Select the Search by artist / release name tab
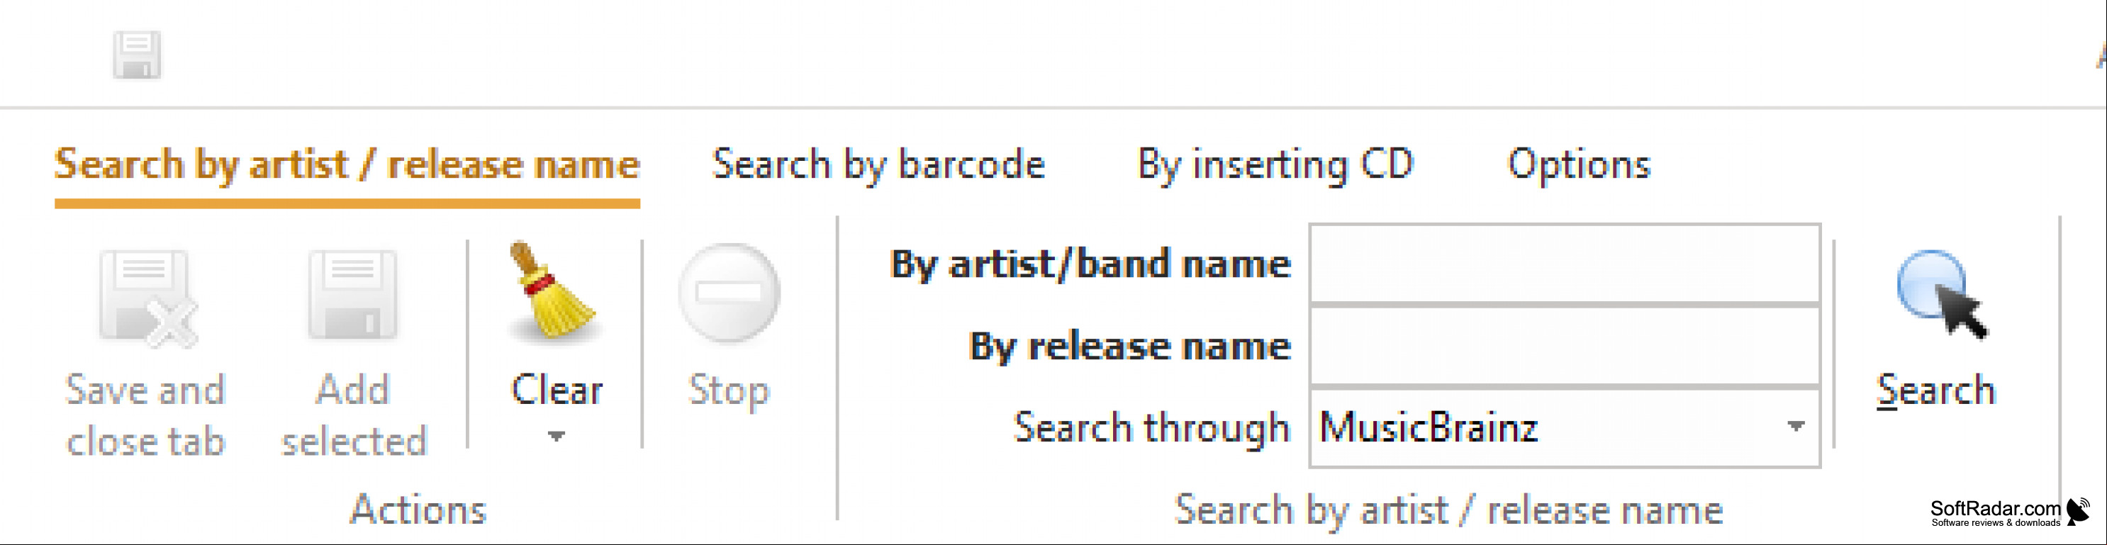The image size is (2107, 545). click(347, 166)
